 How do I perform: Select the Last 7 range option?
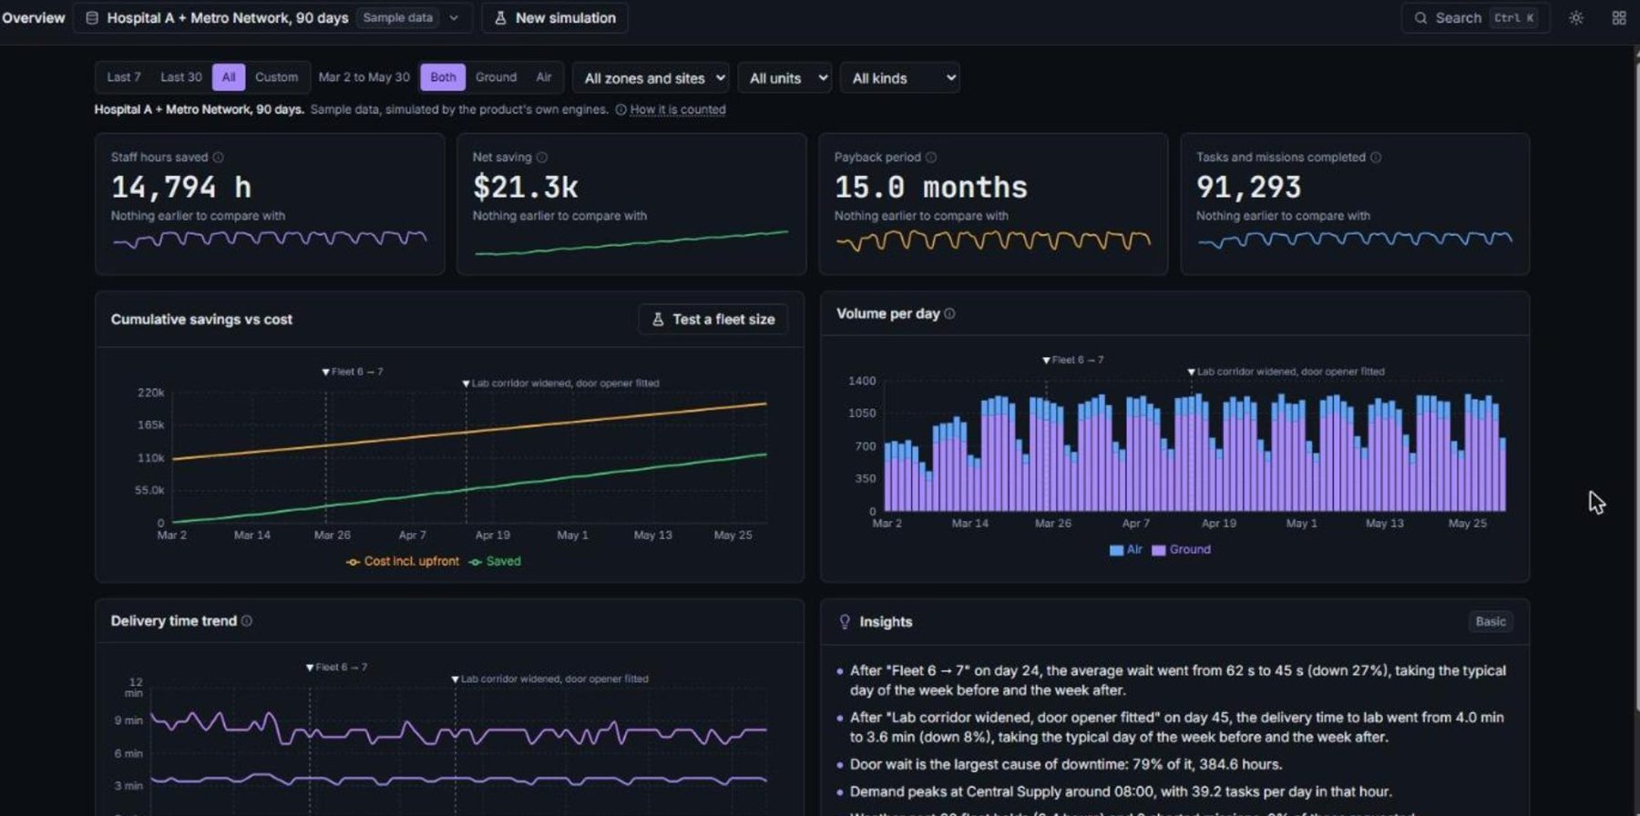pyautogui.click(x=124, y=77)
